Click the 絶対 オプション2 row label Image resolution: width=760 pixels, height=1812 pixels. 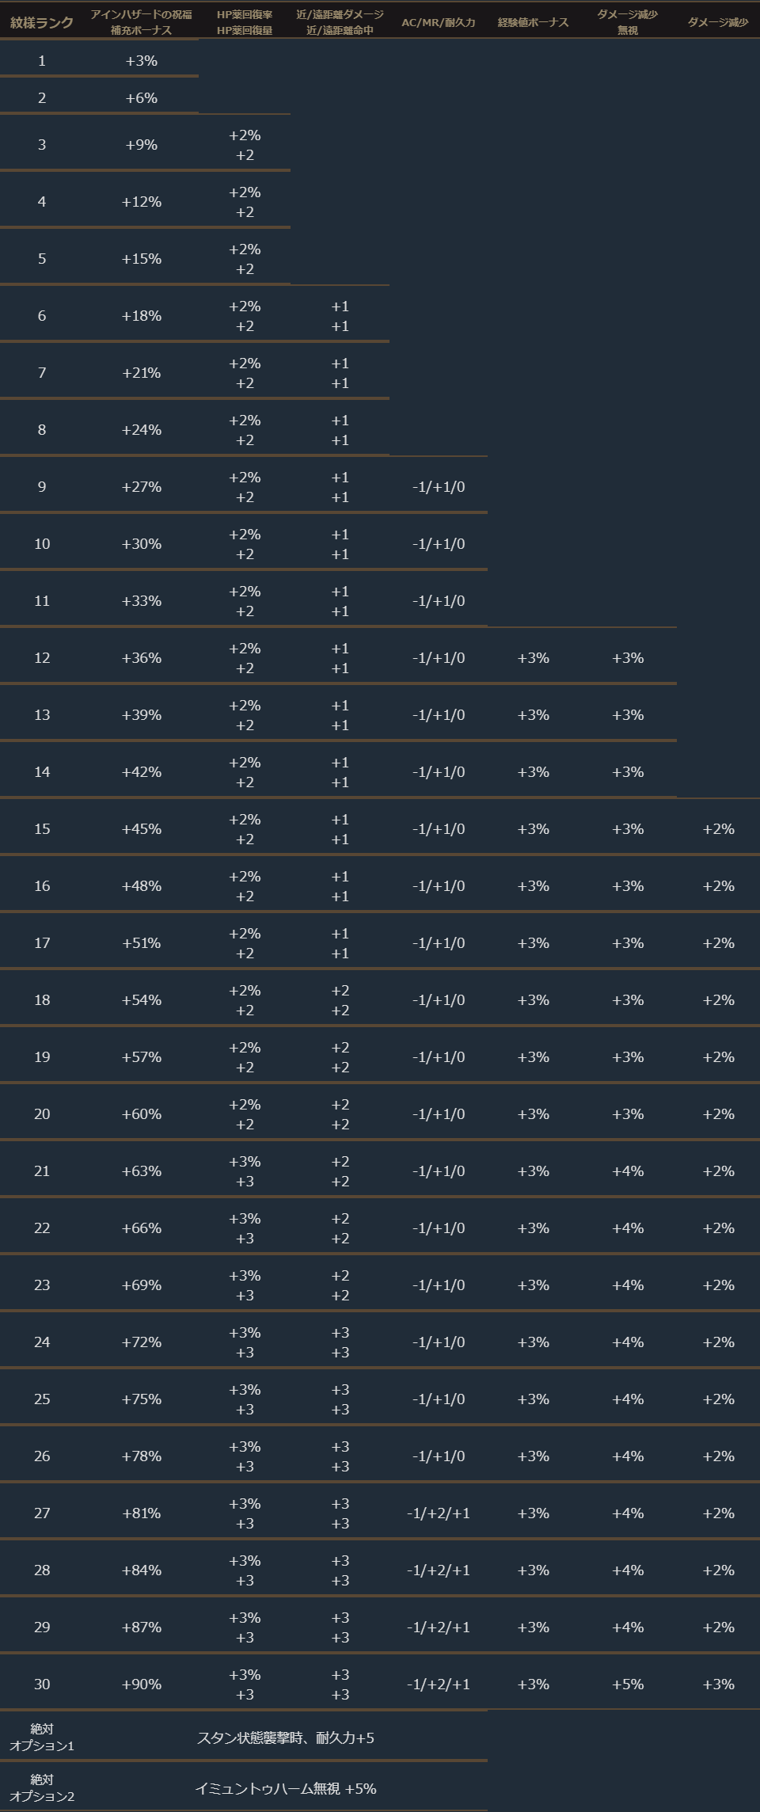42,1788
